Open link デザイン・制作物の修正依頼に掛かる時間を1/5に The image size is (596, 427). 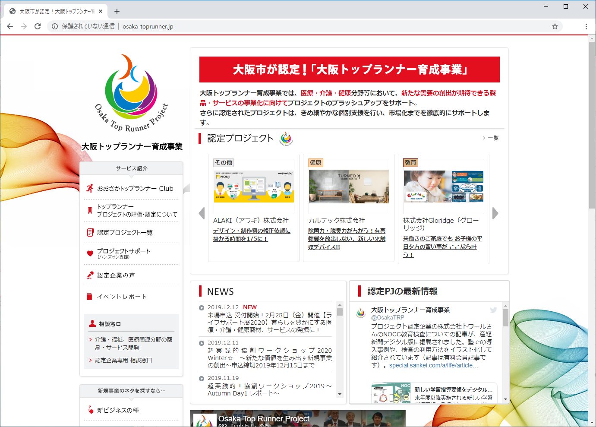[252, 235]
